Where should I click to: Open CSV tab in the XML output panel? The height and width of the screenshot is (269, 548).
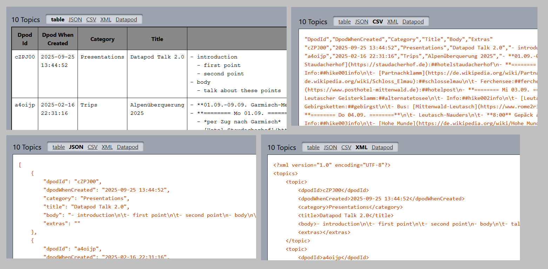pos(346,147)
